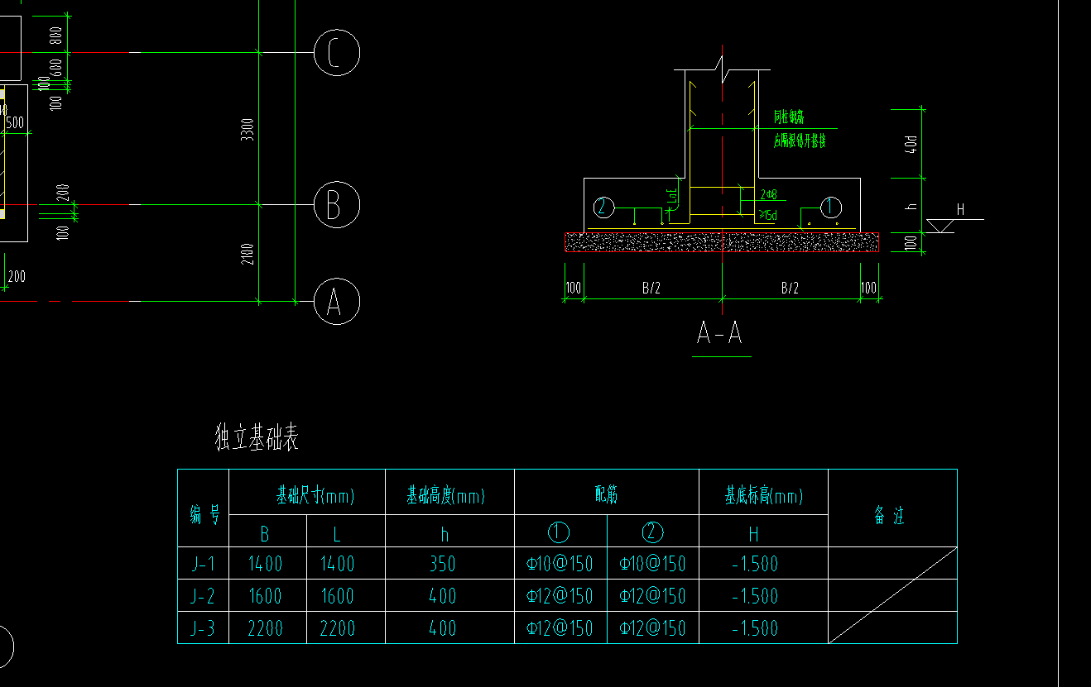1091x687 pixels.
Task: Select grid axis bubble A
Action: point(337,302)
